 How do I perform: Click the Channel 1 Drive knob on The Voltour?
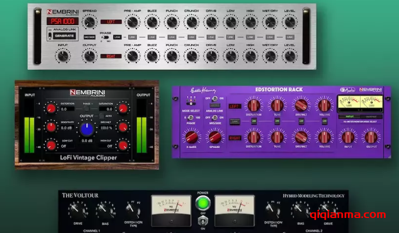click(78, 210)
